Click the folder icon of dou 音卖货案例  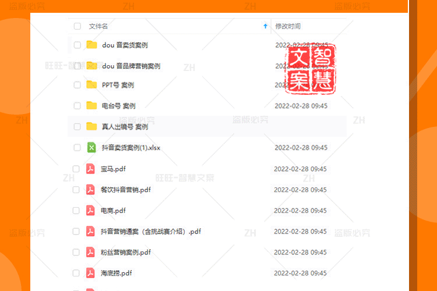tap(91, 45)
